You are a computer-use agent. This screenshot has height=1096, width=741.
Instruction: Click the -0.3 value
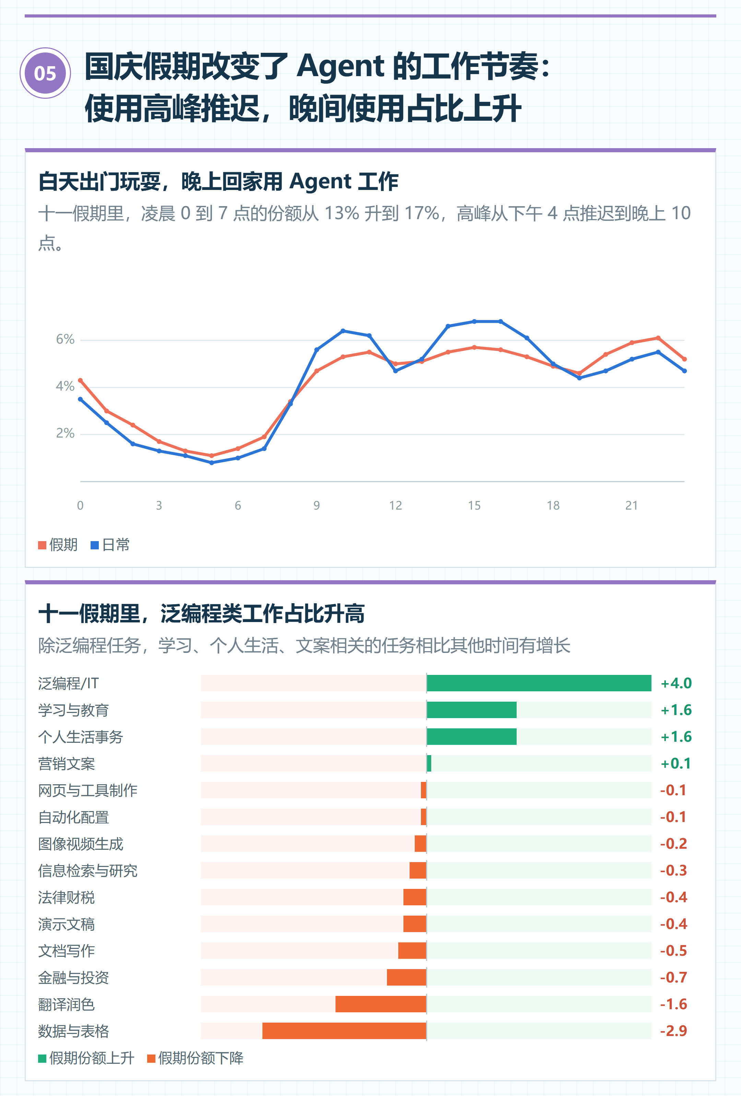click(x=673, y=871)
